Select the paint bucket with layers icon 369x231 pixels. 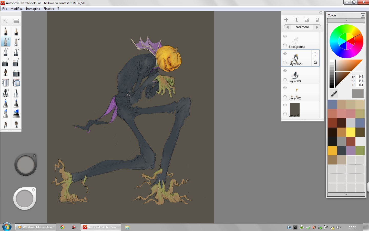pos(16,83)
